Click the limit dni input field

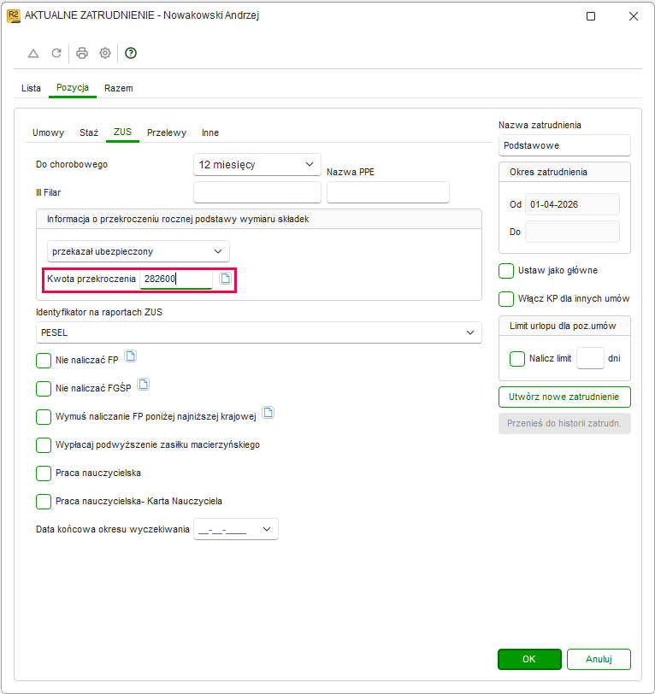[x=590, y=358]
